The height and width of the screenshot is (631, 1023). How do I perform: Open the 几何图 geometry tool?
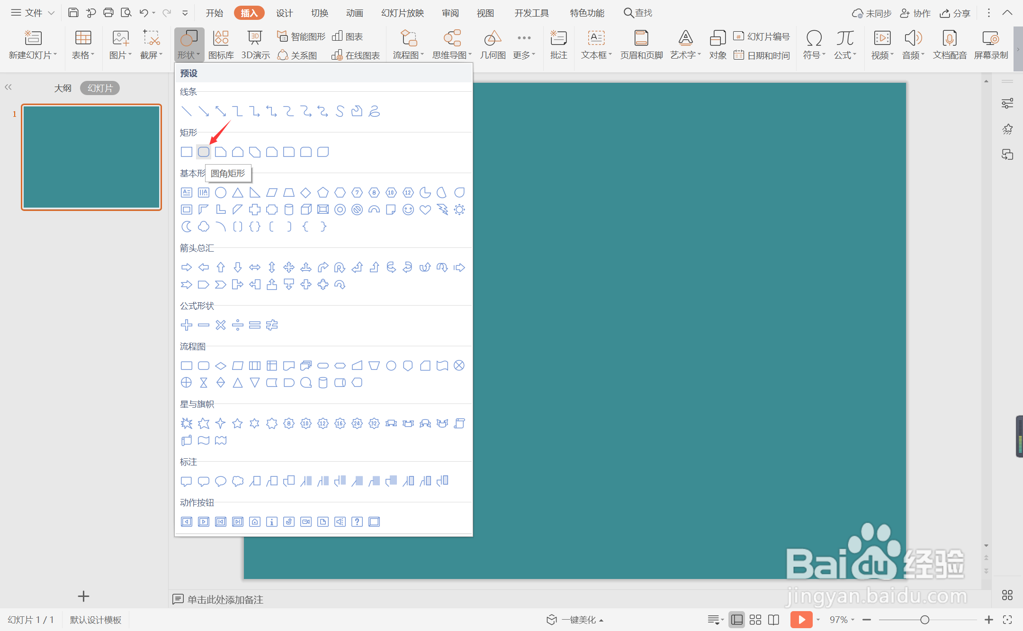coord(493,45)
